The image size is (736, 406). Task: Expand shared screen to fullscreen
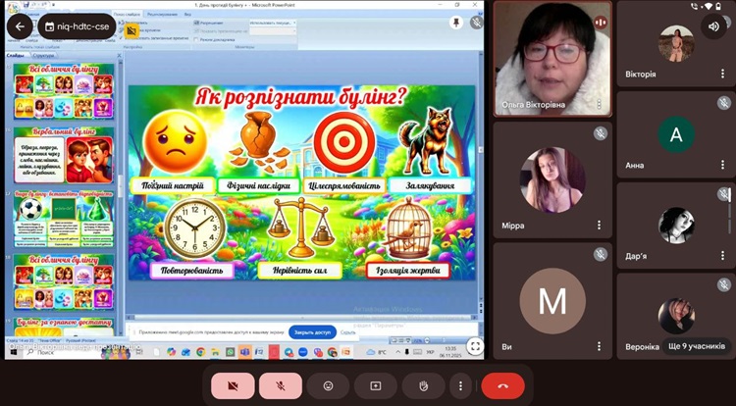pos(474,346)
